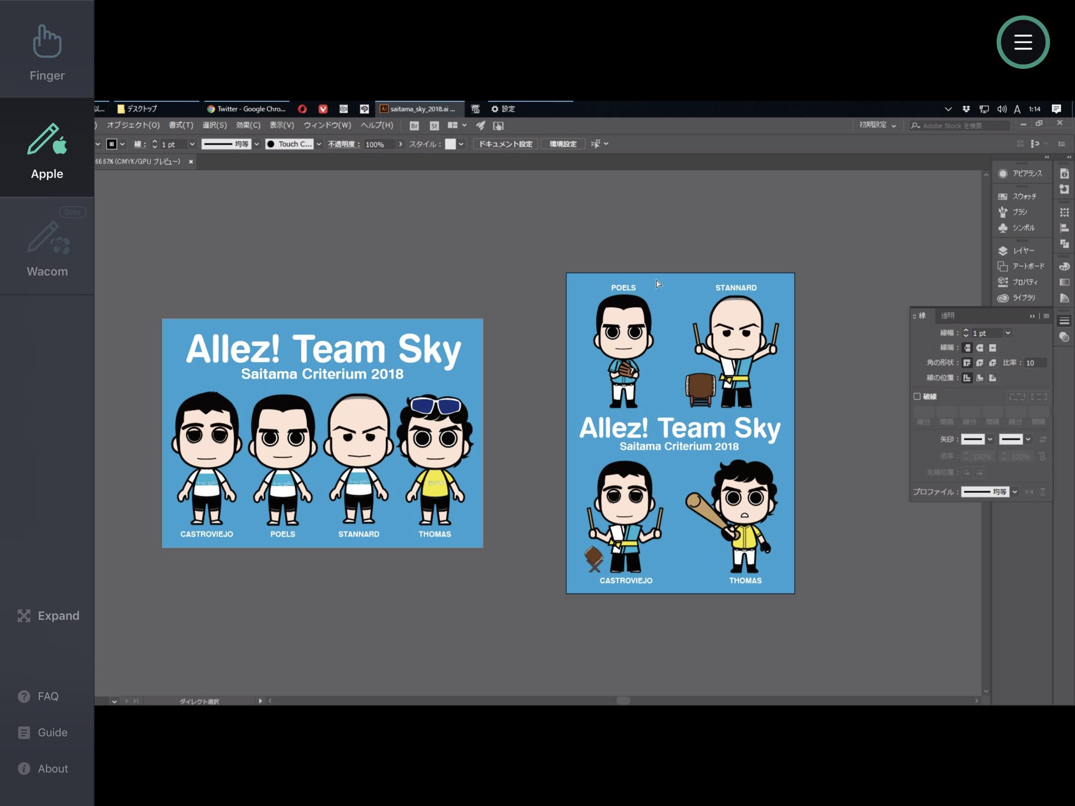This screenshot has width=1075, height=806.
Task: Open the round hamburger menu button
Action: [1023, 42]
